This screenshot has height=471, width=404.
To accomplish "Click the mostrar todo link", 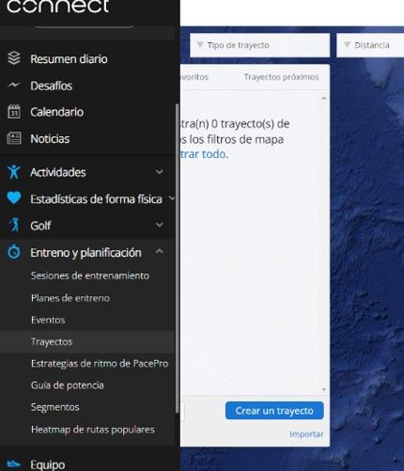I will pos(203,154).
